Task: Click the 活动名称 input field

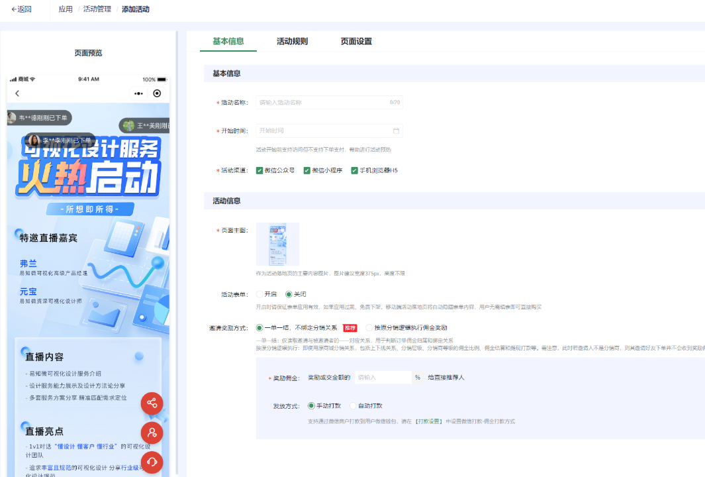Action: [x=322, y=103]
